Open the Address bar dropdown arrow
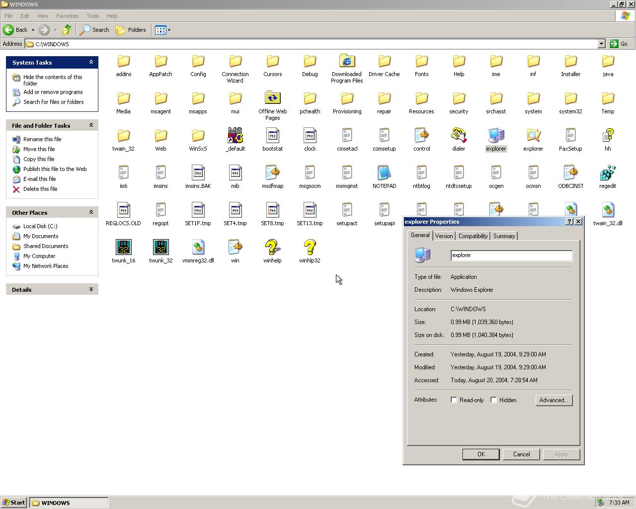Screen dimensions: 636x509 click(601, 44)
